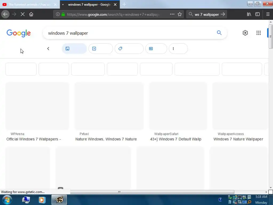Open the Pxfuel image result thumbnail
This screenshot has width=273, height=205.
(x=109, y=106)
